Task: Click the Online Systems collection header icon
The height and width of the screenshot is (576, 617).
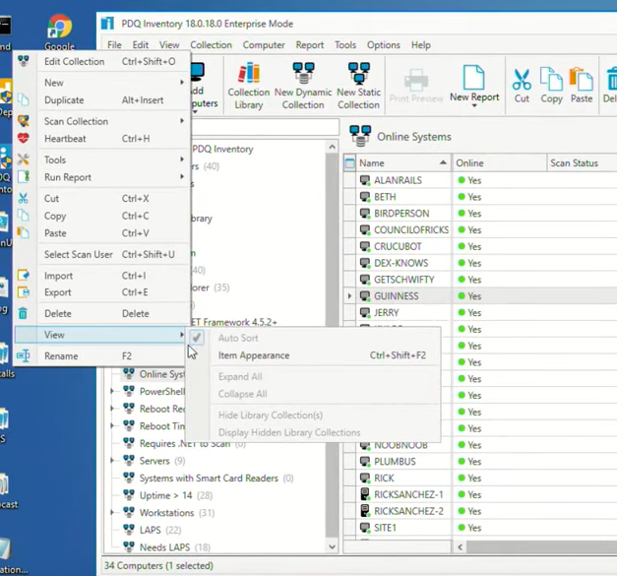Action: pos(360,136)
